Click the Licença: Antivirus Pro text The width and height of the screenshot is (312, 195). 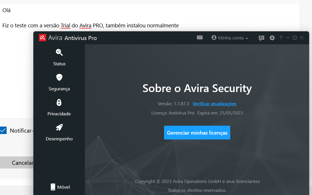pyautogui.click(x=173, y=113)
